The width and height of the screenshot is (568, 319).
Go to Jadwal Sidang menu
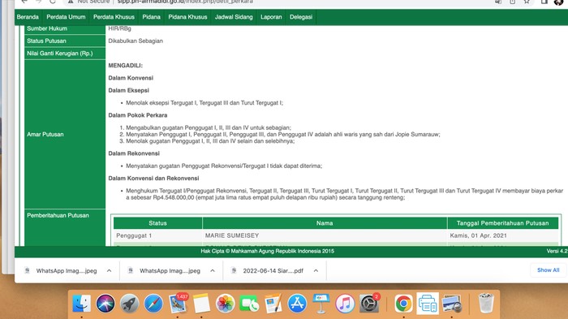(234, 17)
